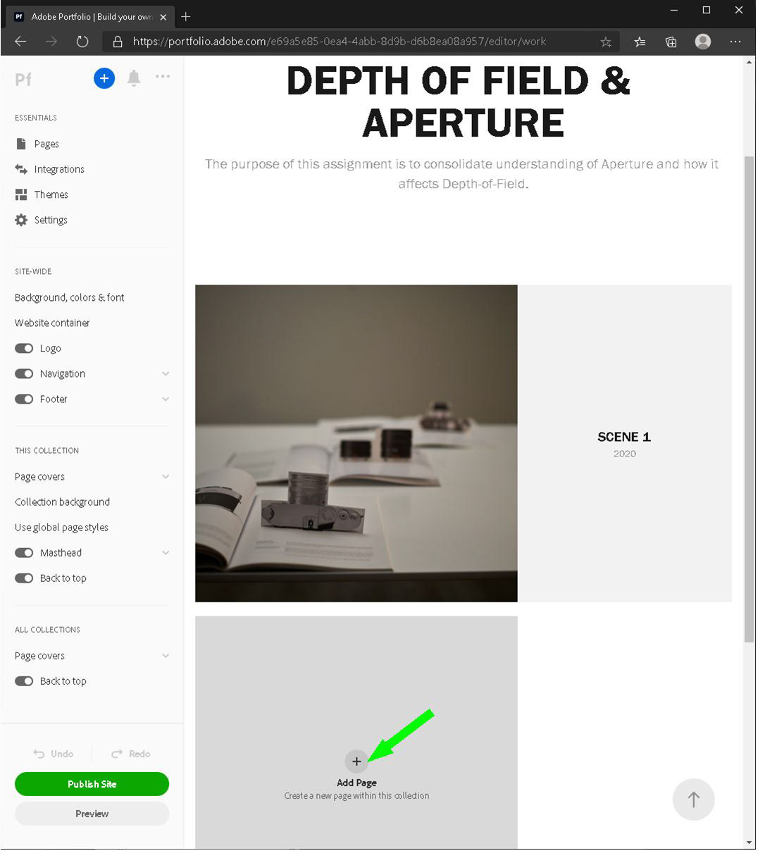Click the Add Page plus icon

coord(356,761)
